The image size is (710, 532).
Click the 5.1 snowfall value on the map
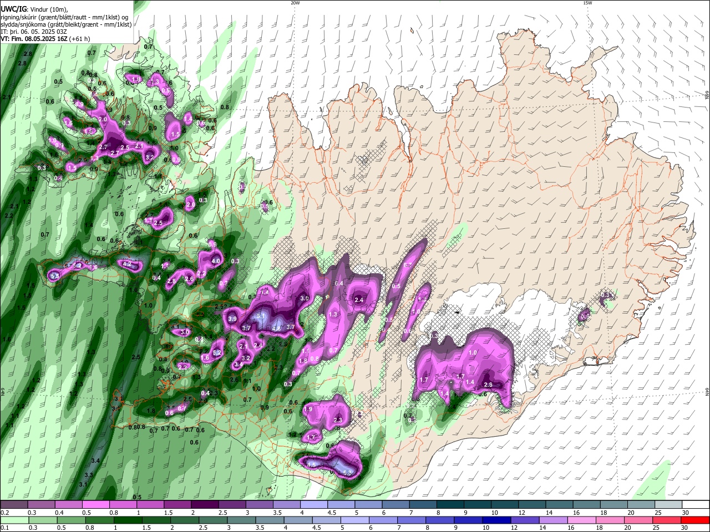click(x=261, y=315)
